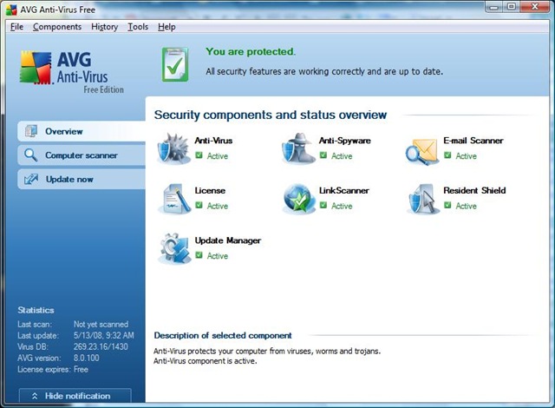Click LinkScanner green Active check mark

coord(323,205)
